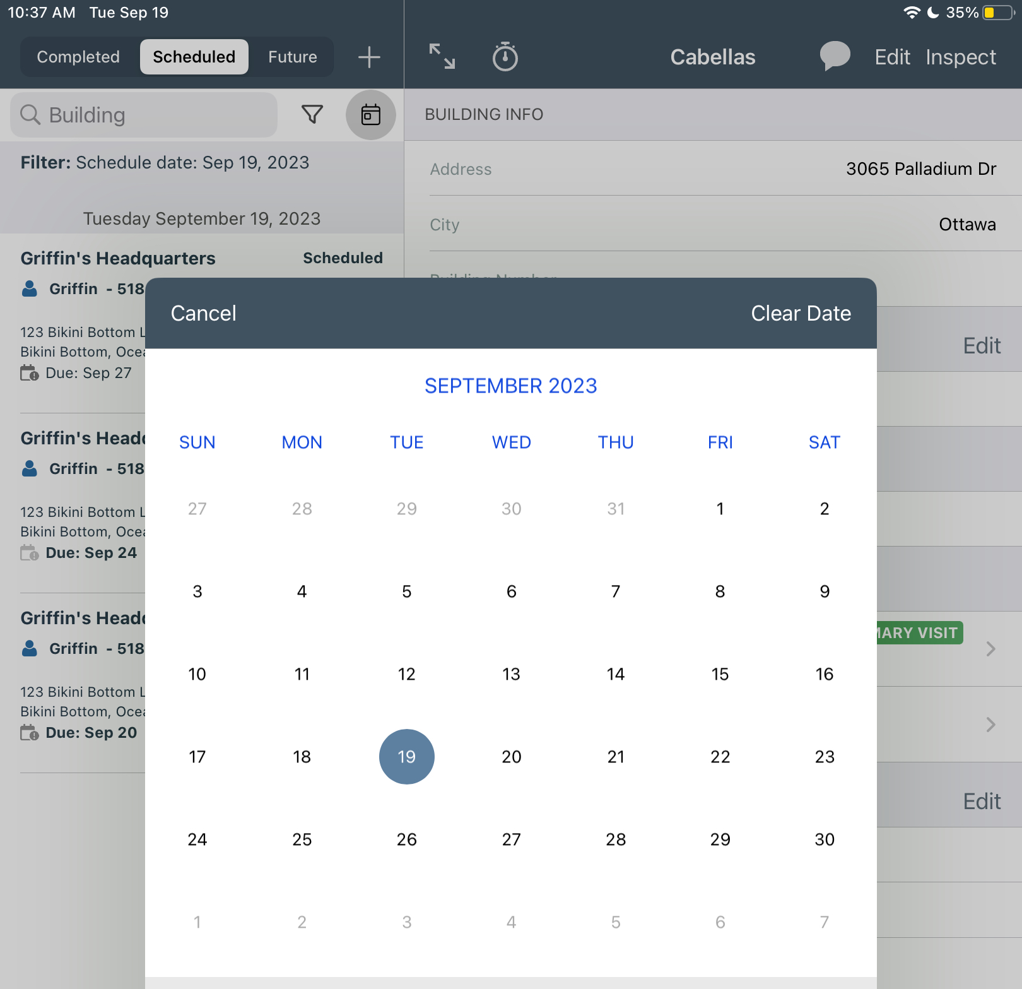
Task: Type in the Building search field
Action: pyautogui.click(x=158, y=115)
